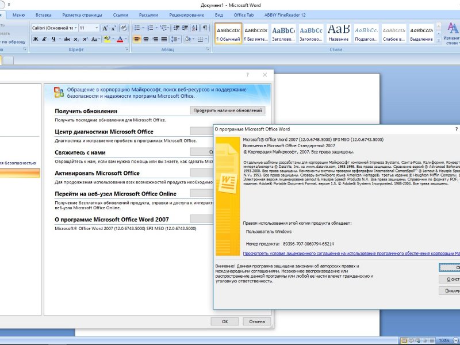Click the zoom out minus button
460x345 pixels.
click(455, 340)
